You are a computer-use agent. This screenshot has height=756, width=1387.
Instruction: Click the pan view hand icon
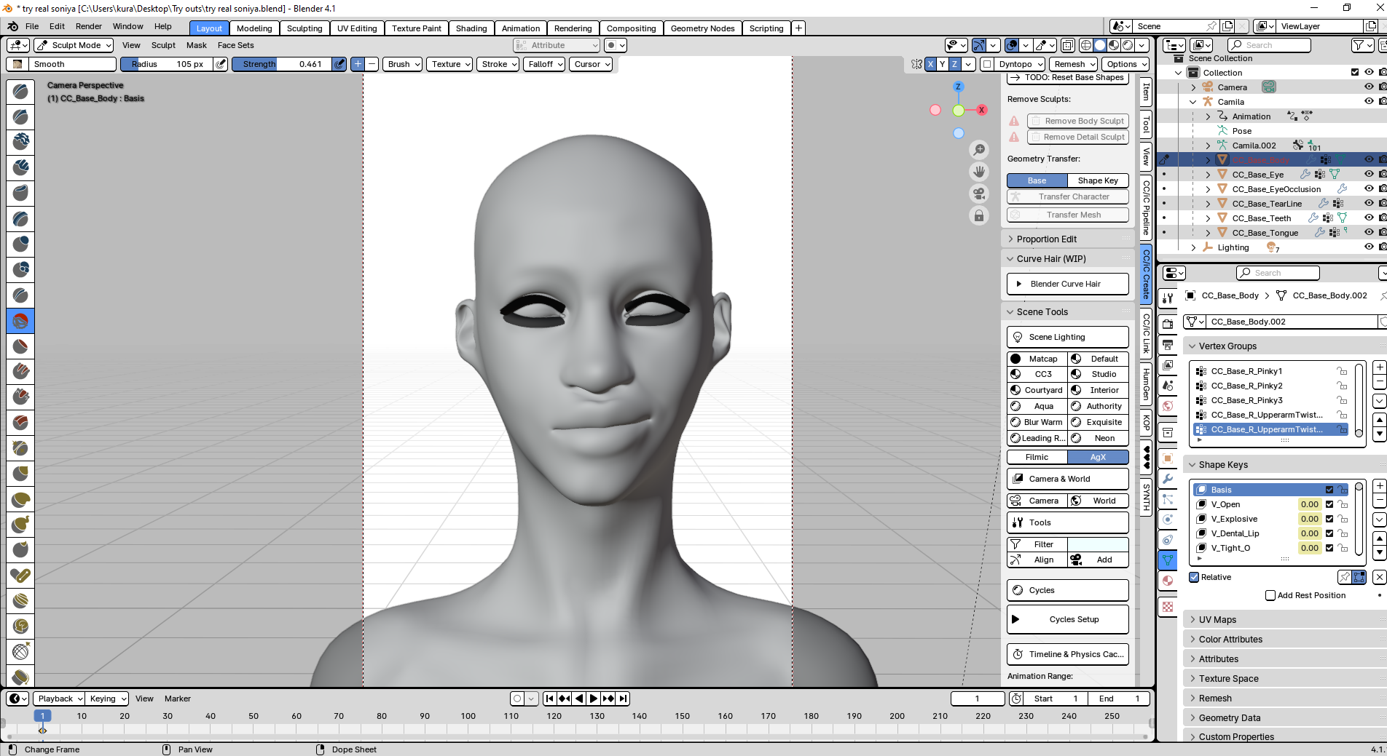979,171
